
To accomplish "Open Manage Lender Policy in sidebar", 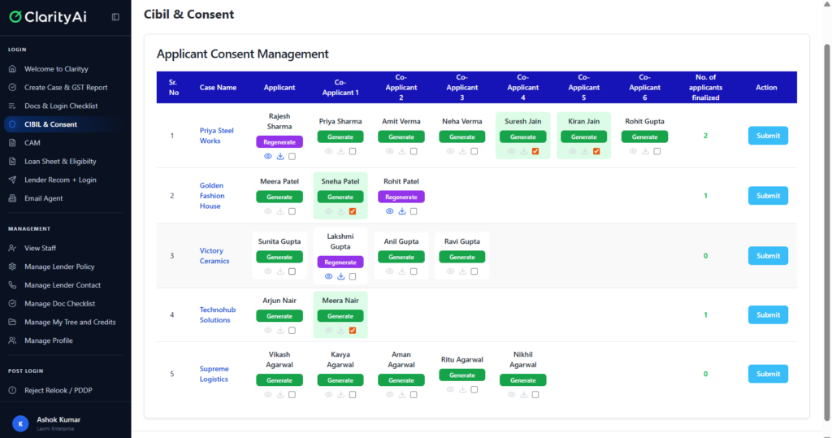I will click(x=59, y=267).
